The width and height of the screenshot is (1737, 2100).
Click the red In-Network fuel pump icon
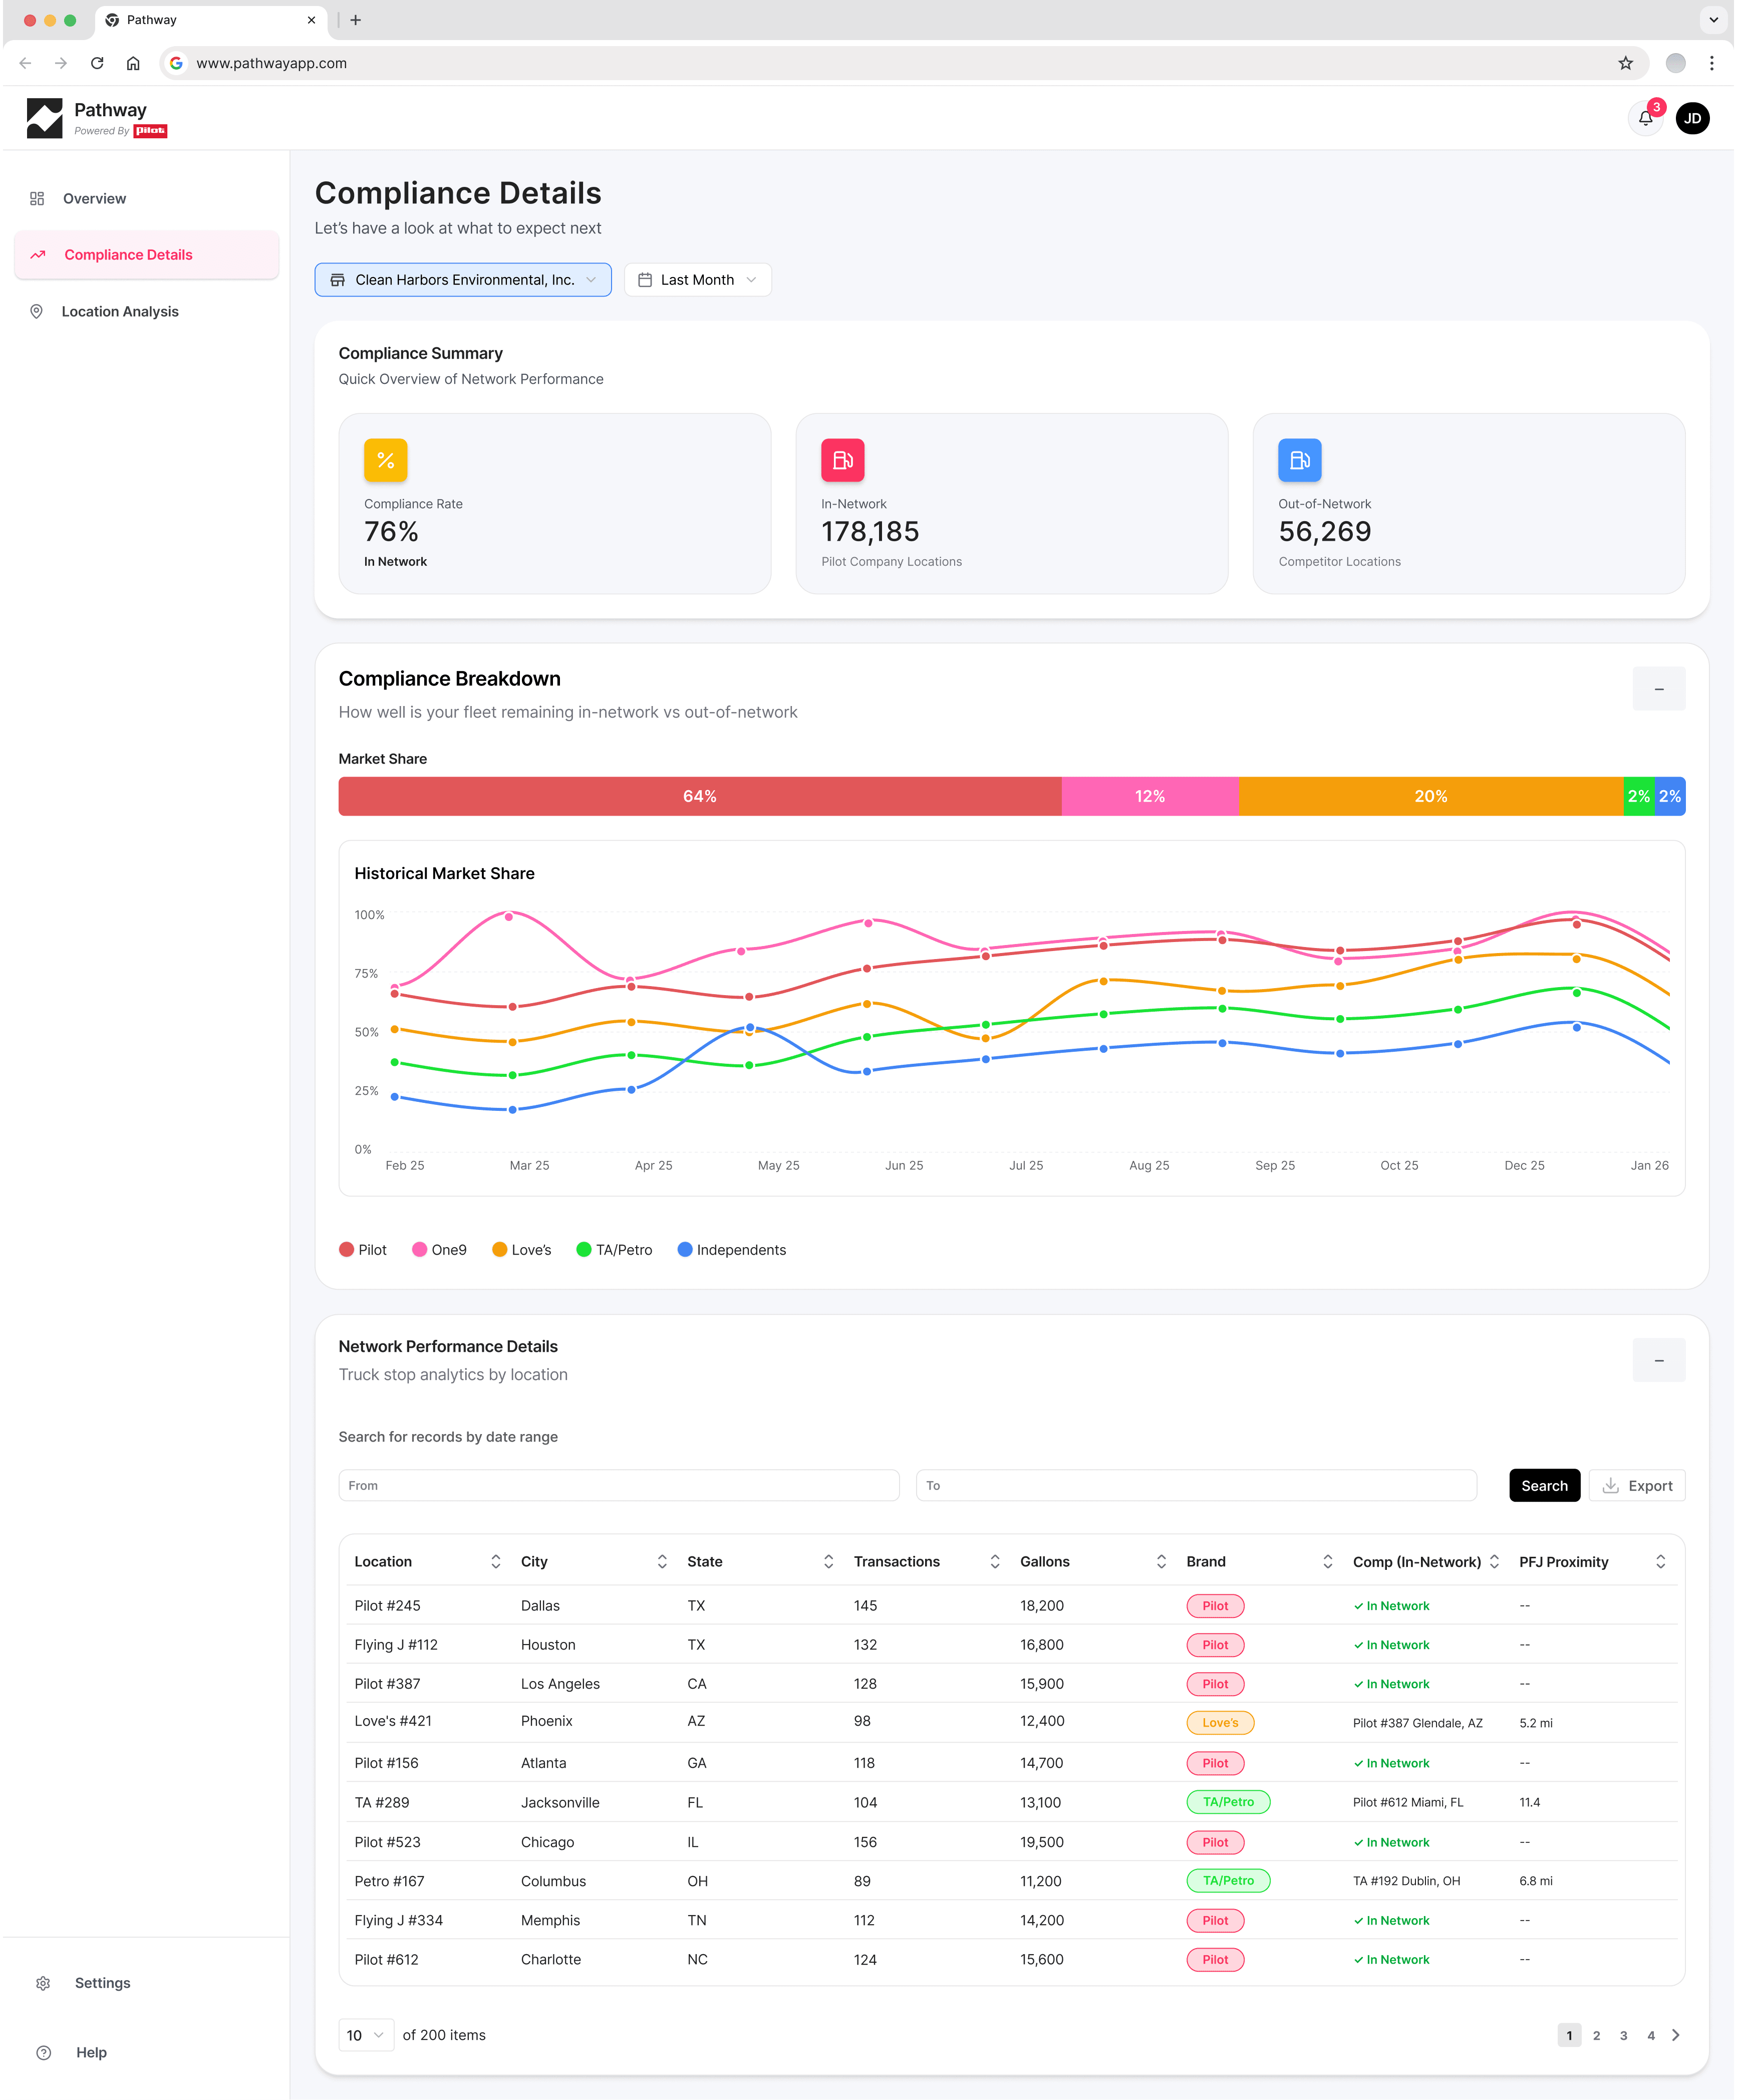coord(841,460)
